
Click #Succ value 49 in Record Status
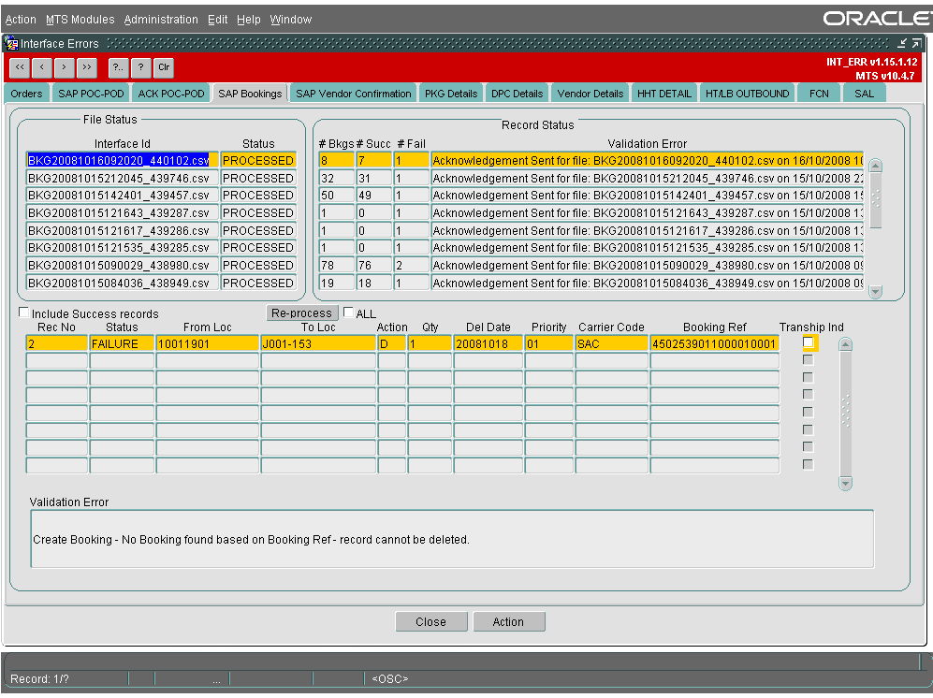pyautogui.click(x=373, y=196)
